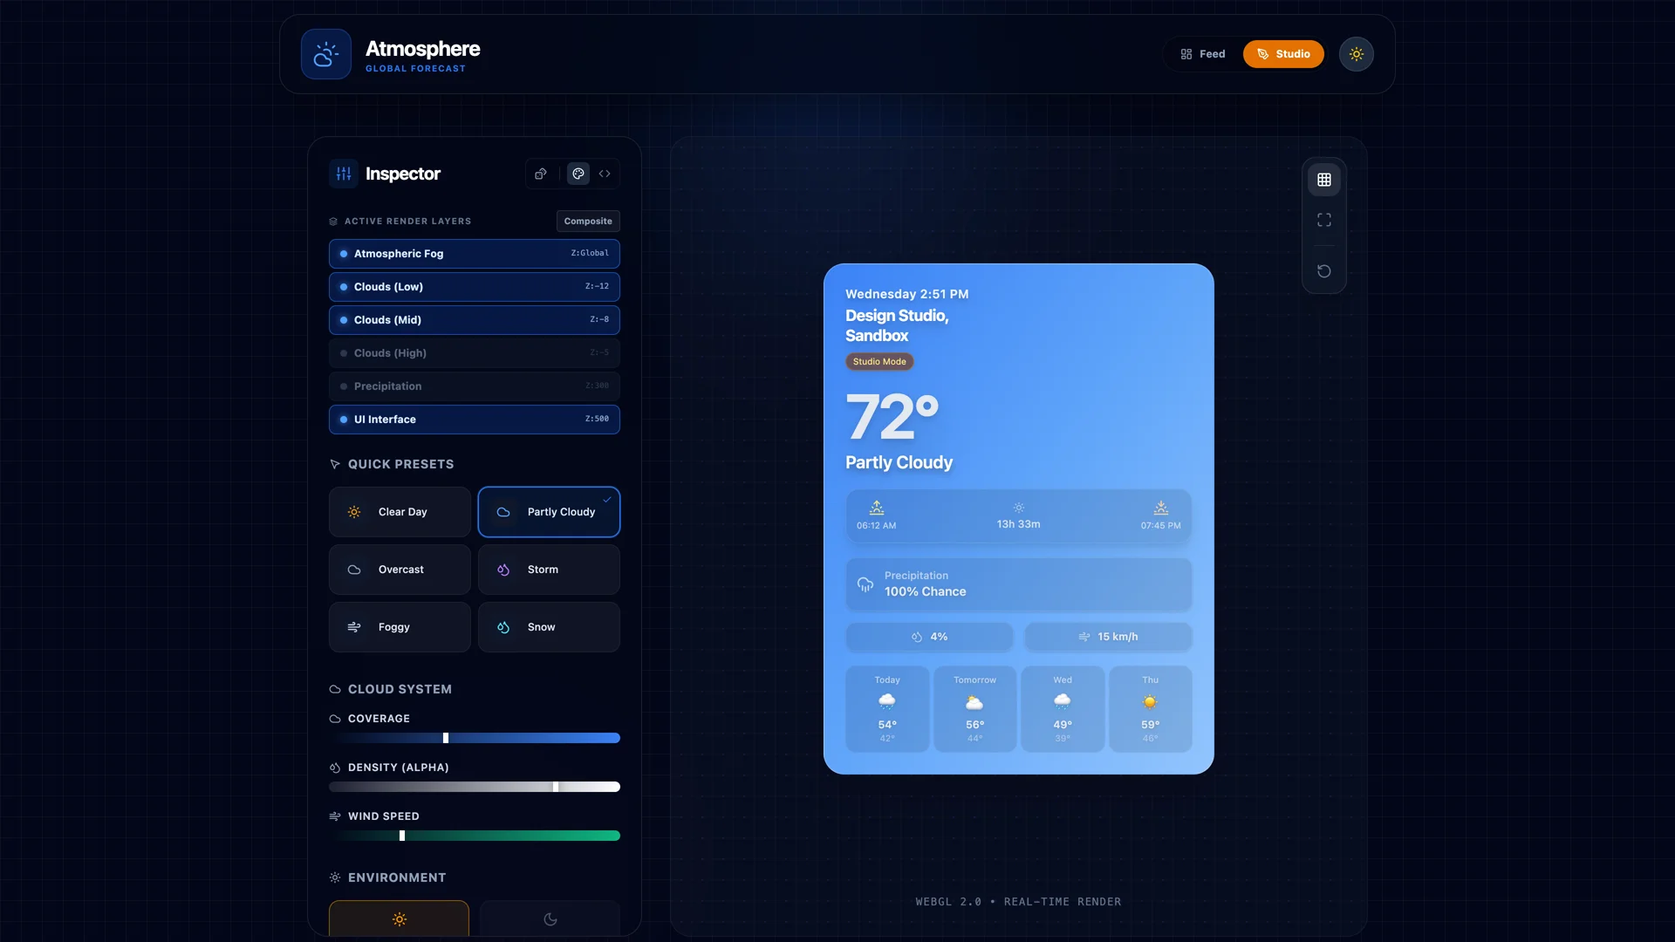Toggle the sun theme button in header
The image size is (1675, 942).
click(x=1356, y=54)
